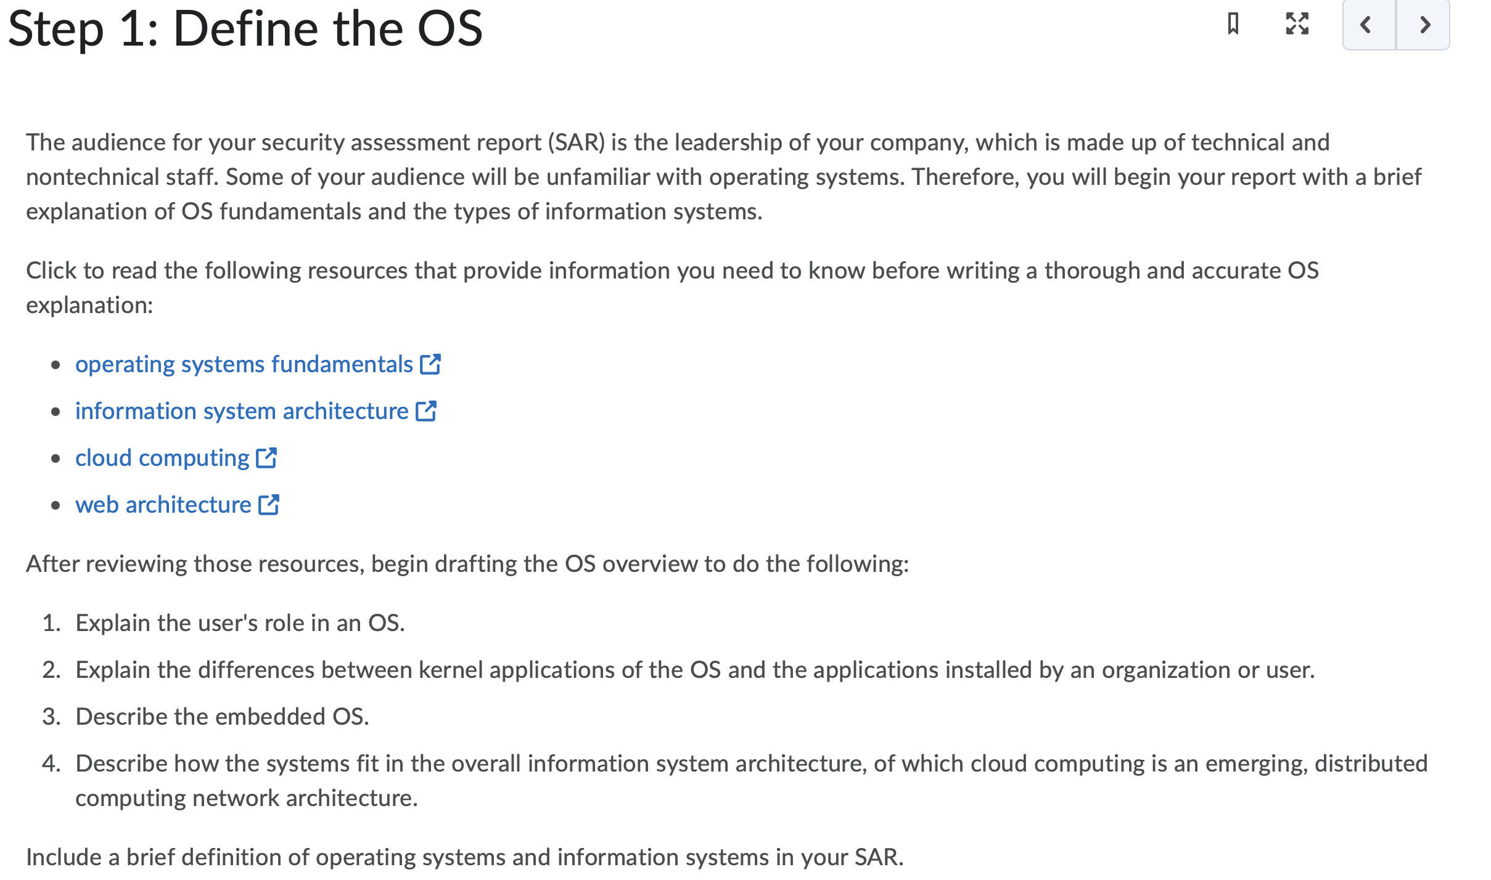Go to the next page arrow

point(1423,25)
